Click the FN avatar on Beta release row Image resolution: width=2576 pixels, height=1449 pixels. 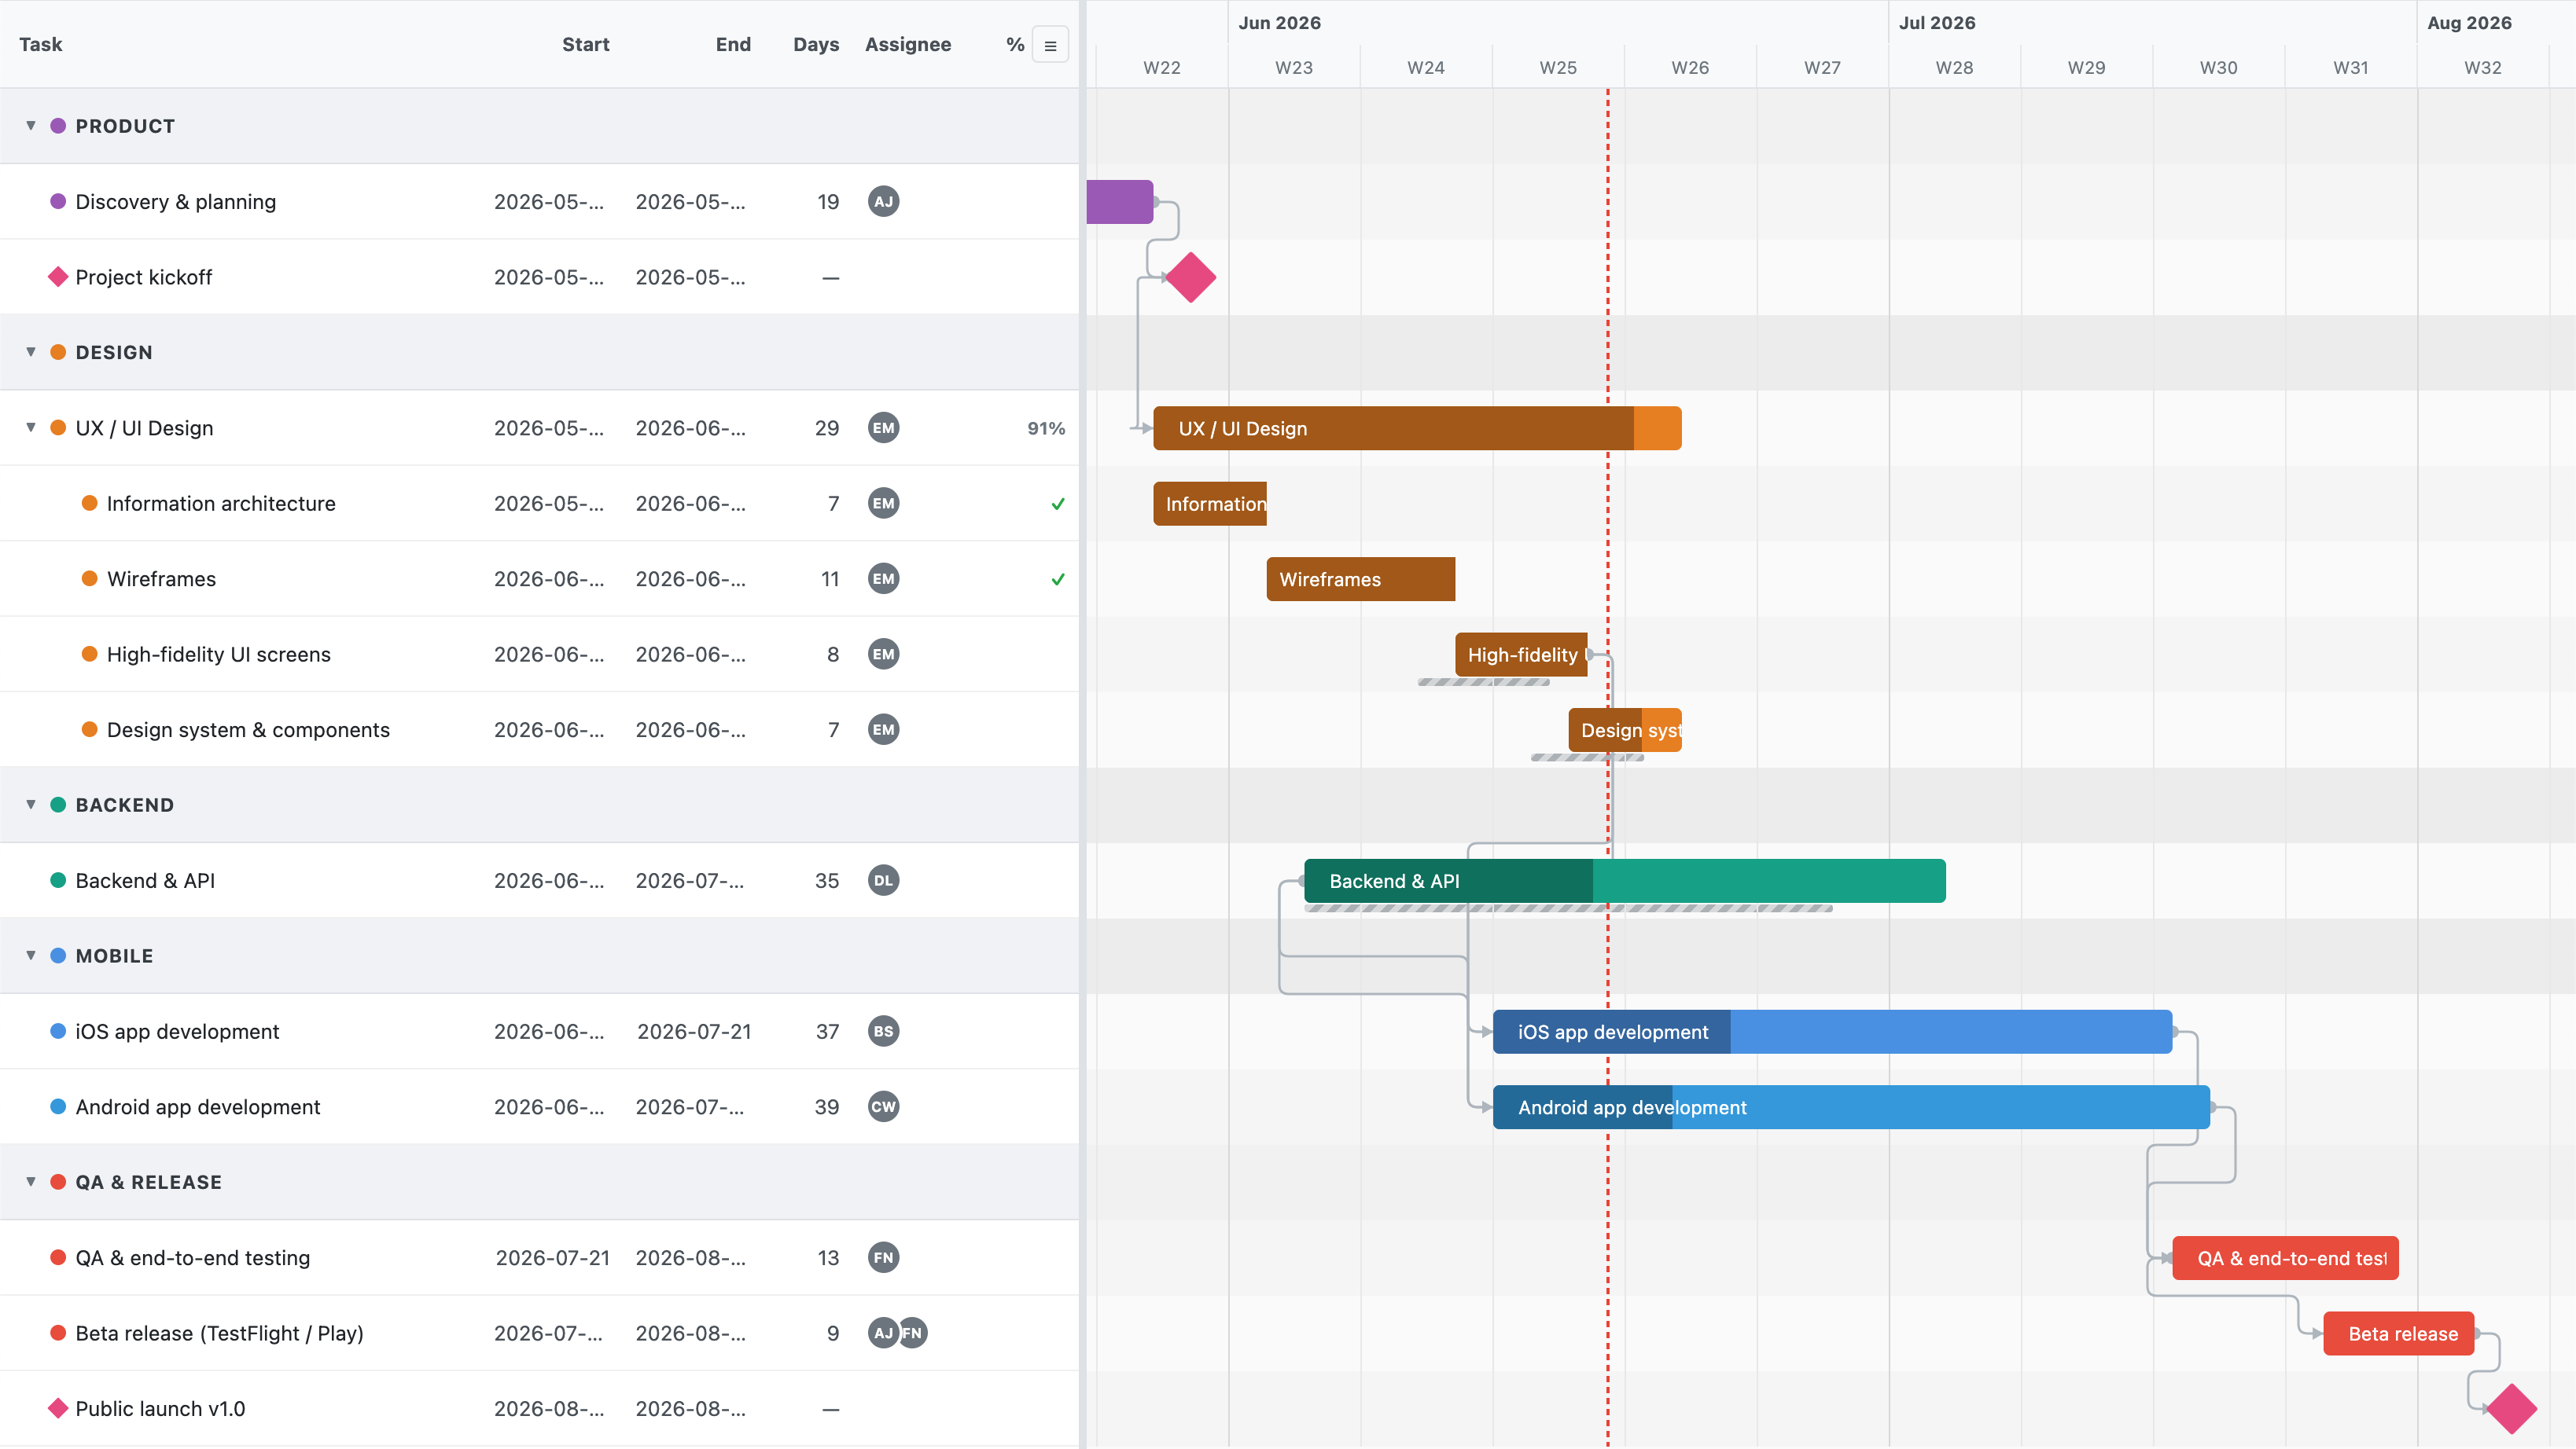[914, 1333]
